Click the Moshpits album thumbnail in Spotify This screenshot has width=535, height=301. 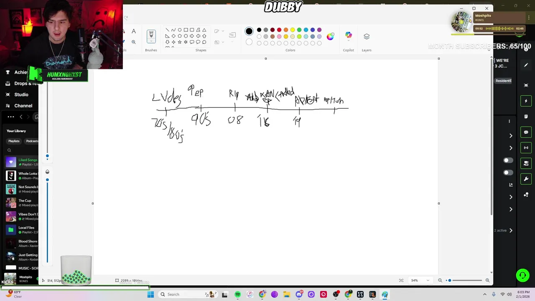(x=10, y=279)
